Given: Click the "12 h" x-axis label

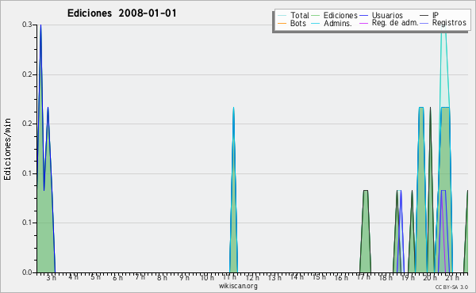Looking at the screenshot, I should pos(252,277).
